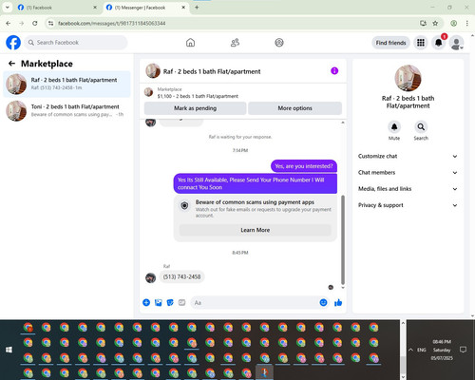Choose a sticker icon
Screen dimensions: 475x380
tap(170, 302)
